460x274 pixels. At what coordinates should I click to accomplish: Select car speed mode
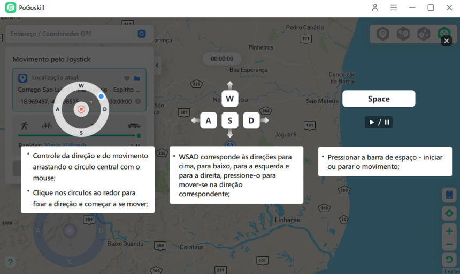[134, 126]
